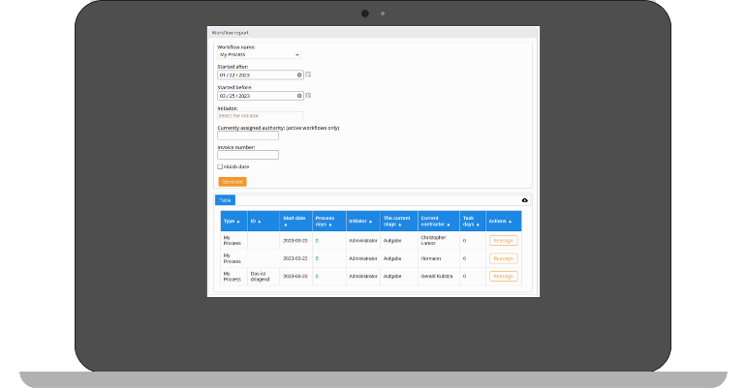Image resolution: width=746 pixels, height=389 pixels.
Task: Sort table by Initiator column
Action: click(359, 221)
